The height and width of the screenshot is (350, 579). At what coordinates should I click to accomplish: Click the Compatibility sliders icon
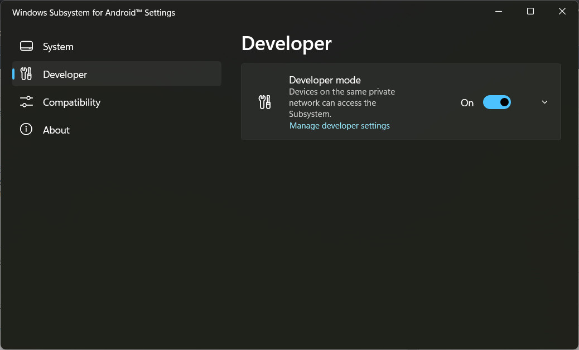click(x=26, y=102)
